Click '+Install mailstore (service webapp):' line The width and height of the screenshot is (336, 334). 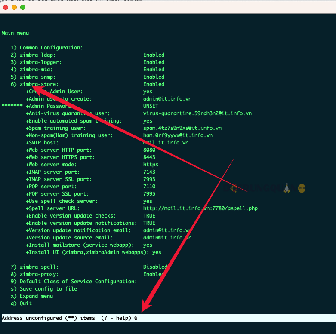pyautogui.click(x=80, y=245)
